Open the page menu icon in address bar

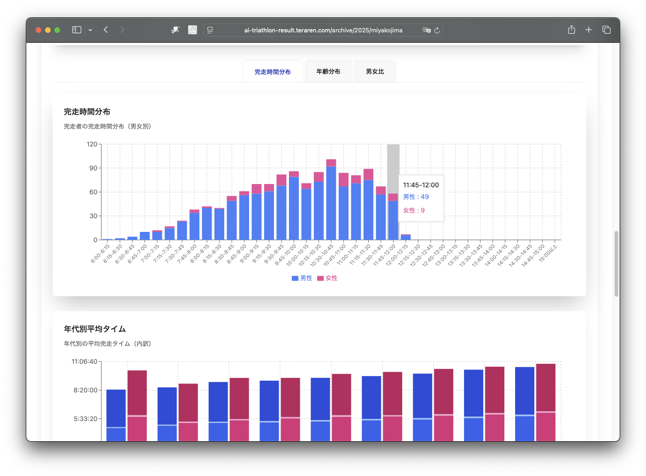tap(210, 30)
